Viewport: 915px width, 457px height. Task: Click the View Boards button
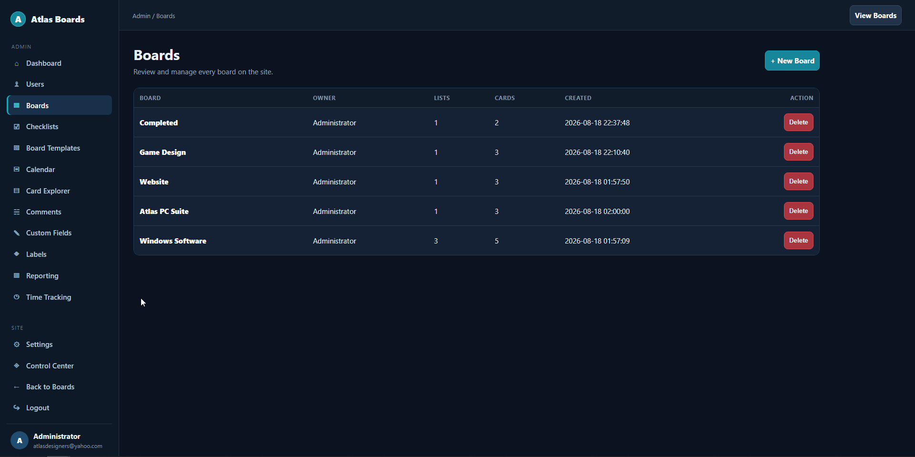[875, 15]
